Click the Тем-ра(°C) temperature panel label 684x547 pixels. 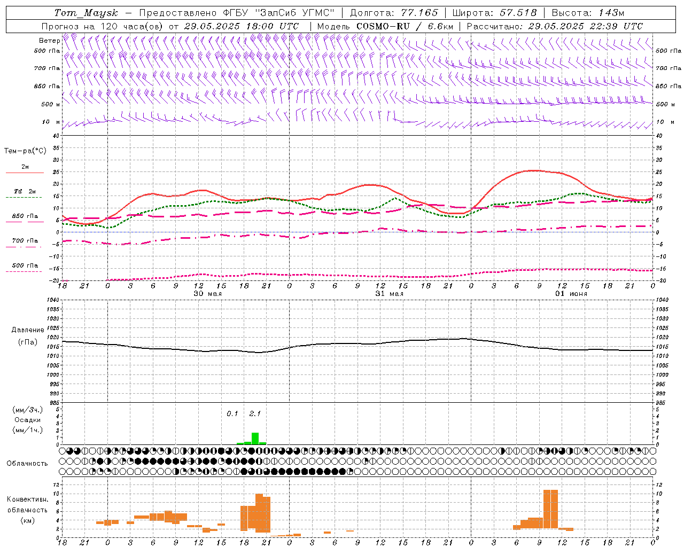click(25, 151)
